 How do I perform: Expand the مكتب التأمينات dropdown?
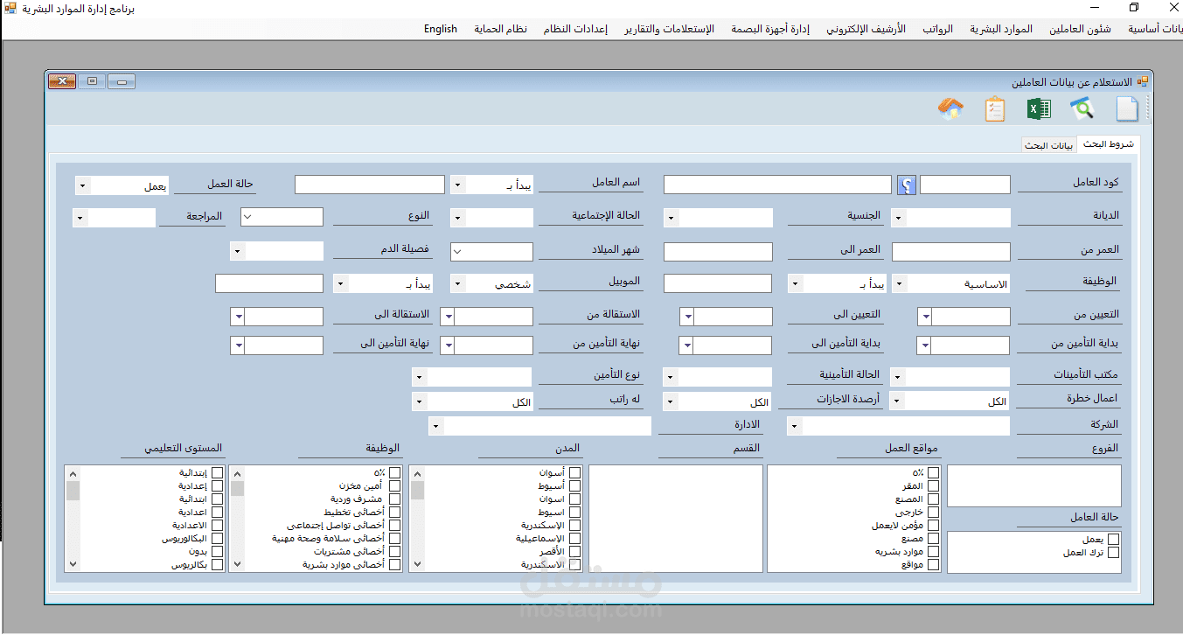[x=898, y=377]
